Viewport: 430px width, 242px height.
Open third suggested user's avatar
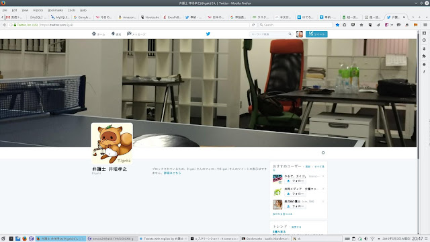tap(277, 204)
